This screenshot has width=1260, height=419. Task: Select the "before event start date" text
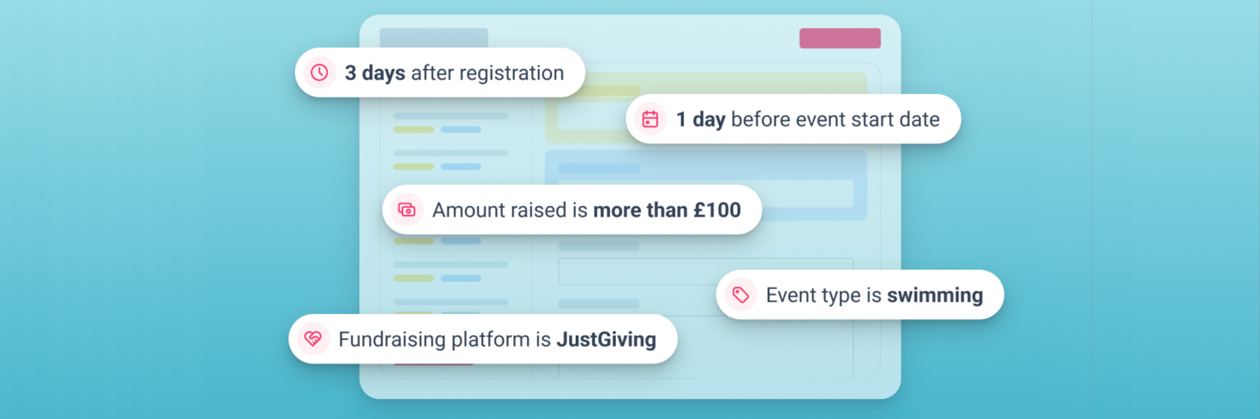coord(835,119)
